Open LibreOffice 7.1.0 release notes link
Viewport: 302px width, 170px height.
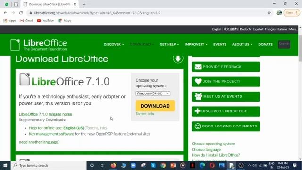[45, 114]
